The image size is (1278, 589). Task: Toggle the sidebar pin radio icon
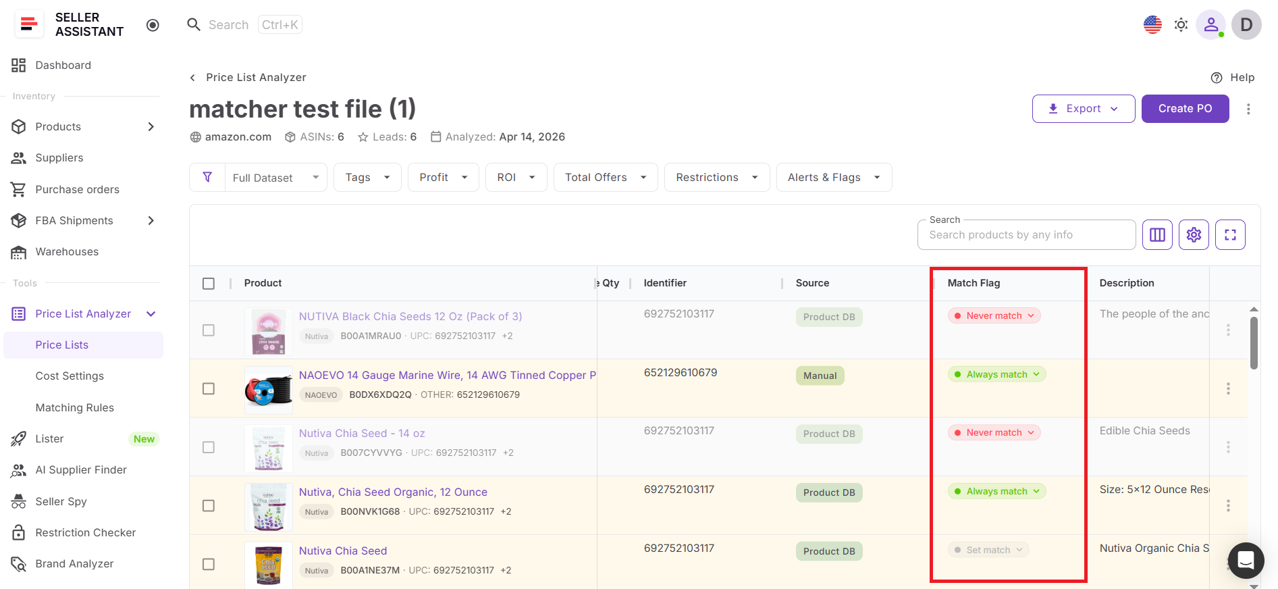coord(153,25)
